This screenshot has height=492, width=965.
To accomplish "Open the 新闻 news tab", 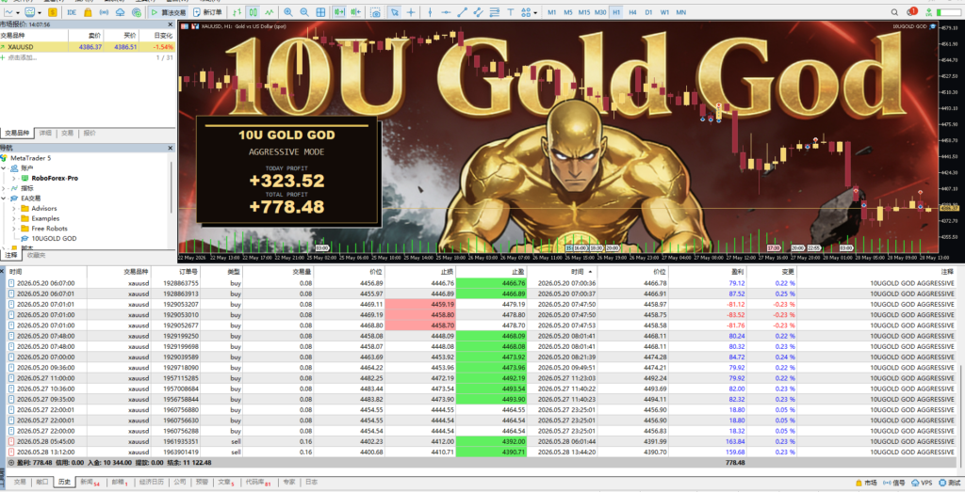I will [x=90, y=483].
